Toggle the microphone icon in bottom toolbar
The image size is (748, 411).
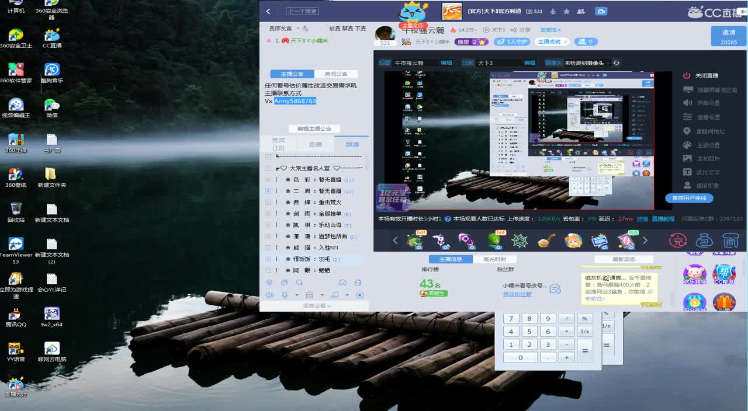285,295
